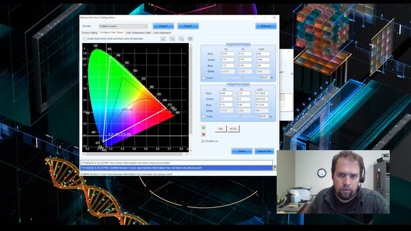Click Target Color Space Blue Lum field

pos(261,105)
